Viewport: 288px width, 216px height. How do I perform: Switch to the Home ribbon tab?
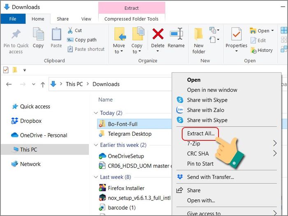(38, 19)
